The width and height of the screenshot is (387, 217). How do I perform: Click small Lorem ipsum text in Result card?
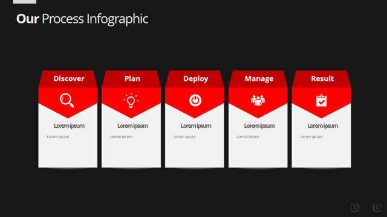pos(311,137)
